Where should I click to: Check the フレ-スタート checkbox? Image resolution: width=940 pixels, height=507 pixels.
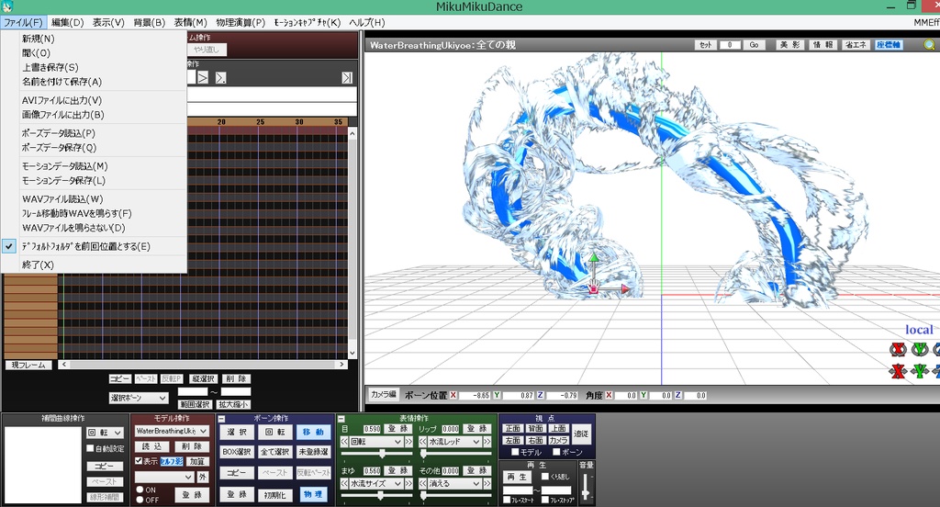[x=507, y=500]
